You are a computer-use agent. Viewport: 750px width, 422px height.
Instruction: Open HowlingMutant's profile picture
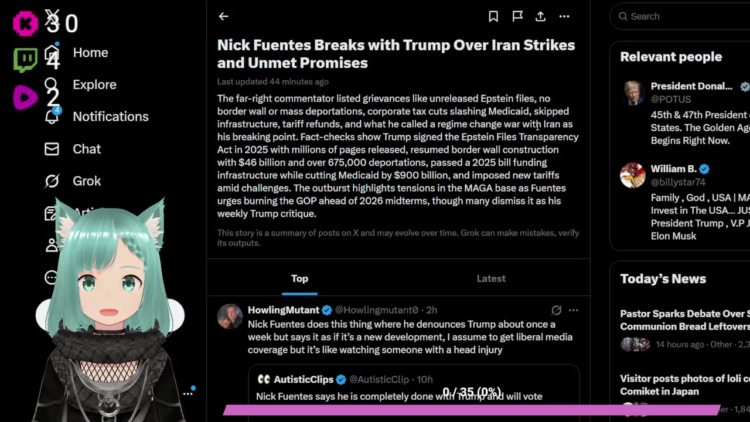[x=230, y=316]
